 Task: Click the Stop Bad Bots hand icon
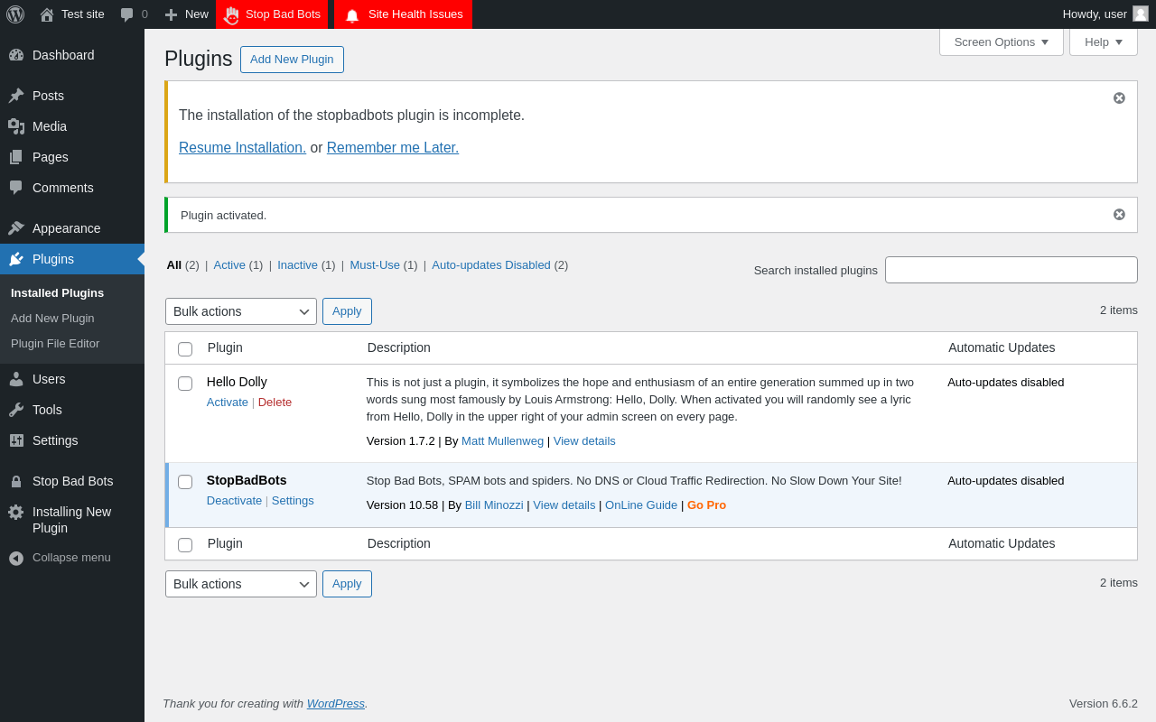click(232, 14)
